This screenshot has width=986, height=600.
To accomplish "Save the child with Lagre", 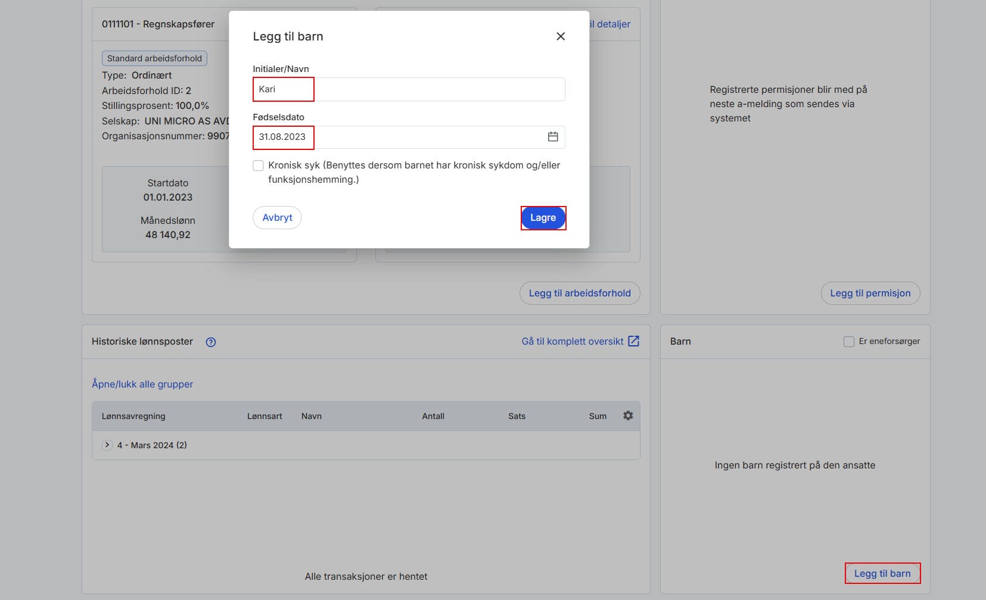I will (543, 218).
